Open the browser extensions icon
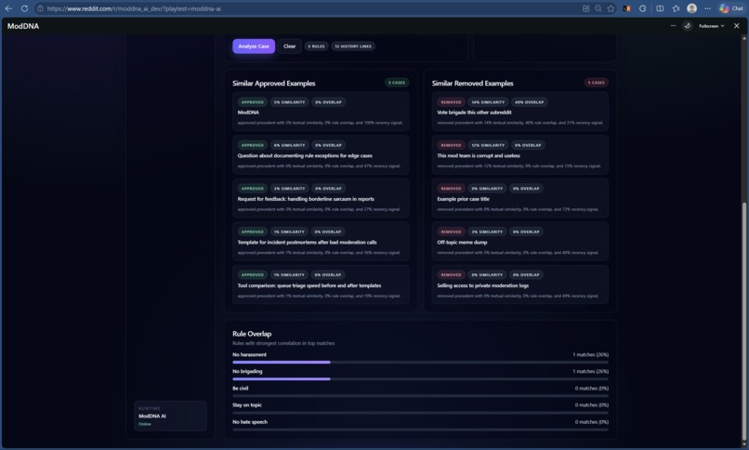 642,8
